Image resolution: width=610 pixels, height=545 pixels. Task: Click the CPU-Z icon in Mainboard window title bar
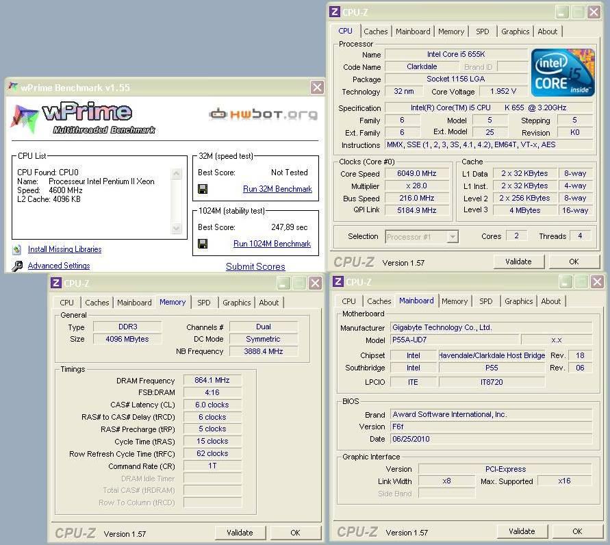tap(338, 281)
